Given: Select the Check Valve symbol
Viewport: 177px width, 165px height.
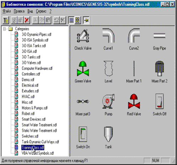Looking at the screenshot, I should 83,40.
